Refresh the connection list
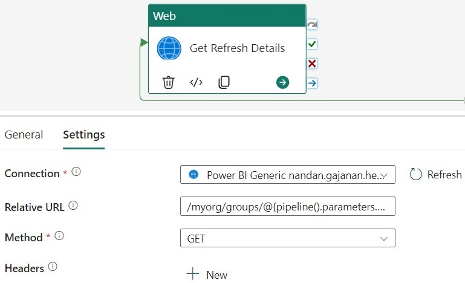 coord(435,174)
